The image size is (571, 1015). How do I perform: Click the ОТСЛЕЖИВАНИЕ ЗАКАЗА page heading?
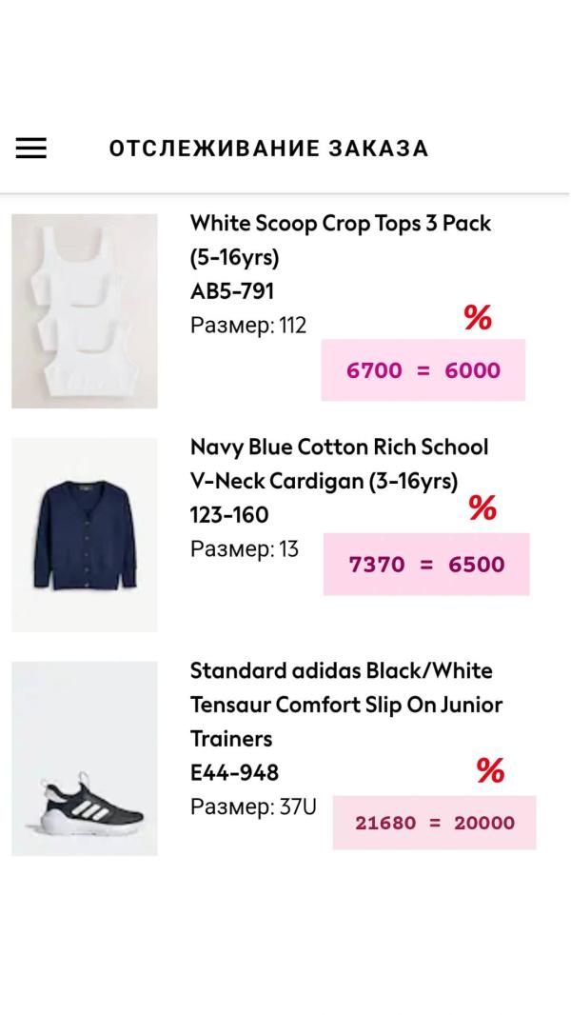point(268,149)
